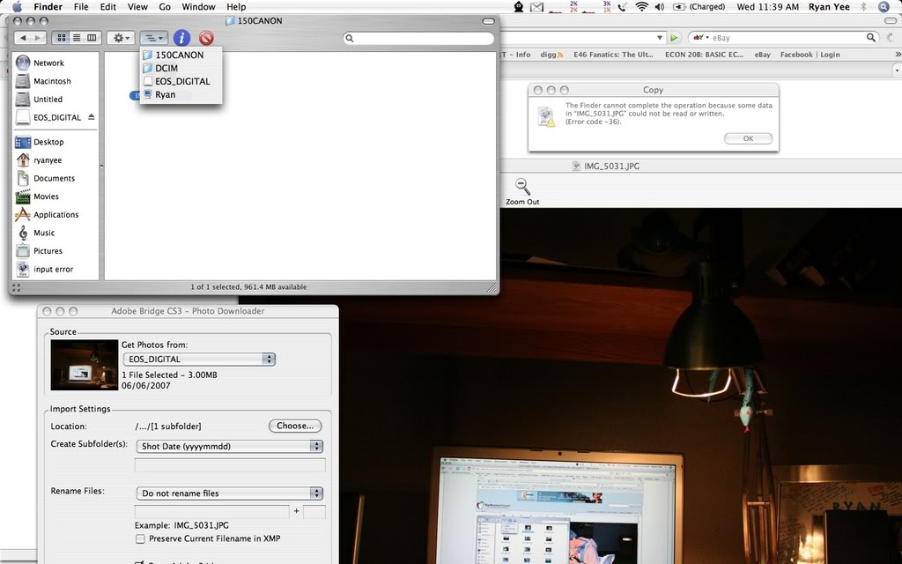Open the Edit menu
The height and width of the screenshot is (564, 902).
click(108, 7)
